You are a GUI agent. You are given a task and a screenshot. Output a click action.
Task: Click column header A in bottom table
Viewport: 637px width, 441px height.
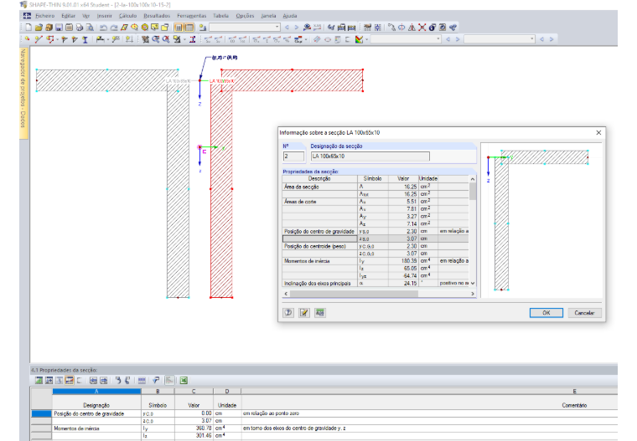click(96, 392)
